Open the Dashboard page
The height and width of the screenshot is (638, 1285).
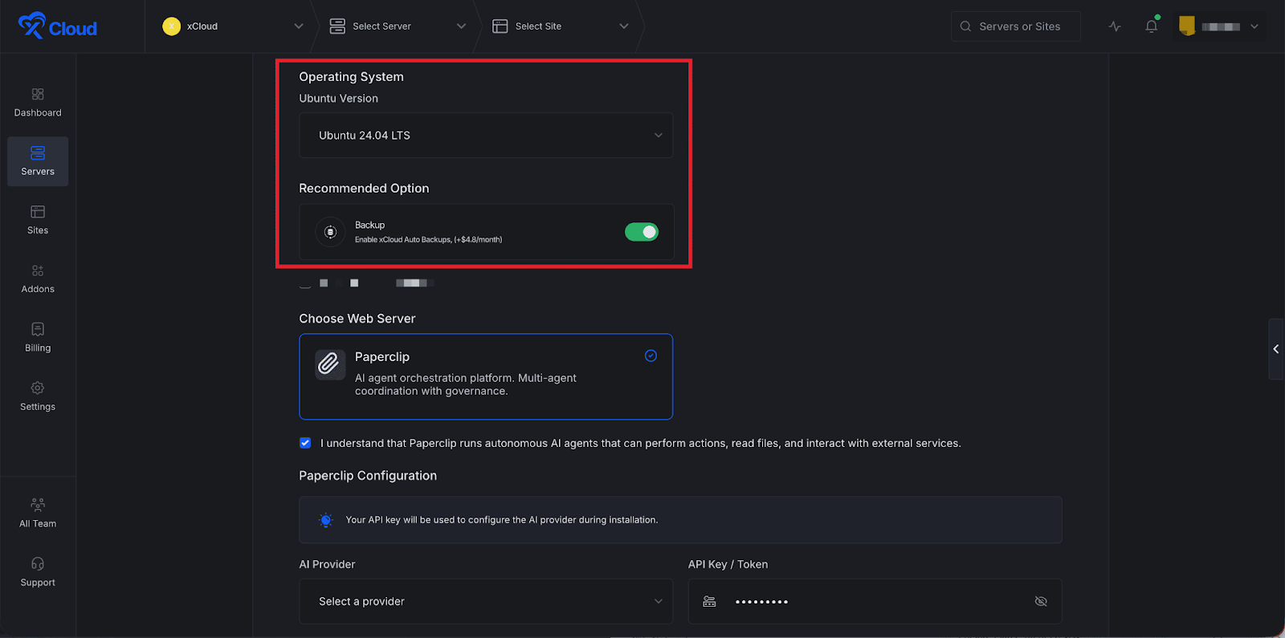tap(38, 103)
